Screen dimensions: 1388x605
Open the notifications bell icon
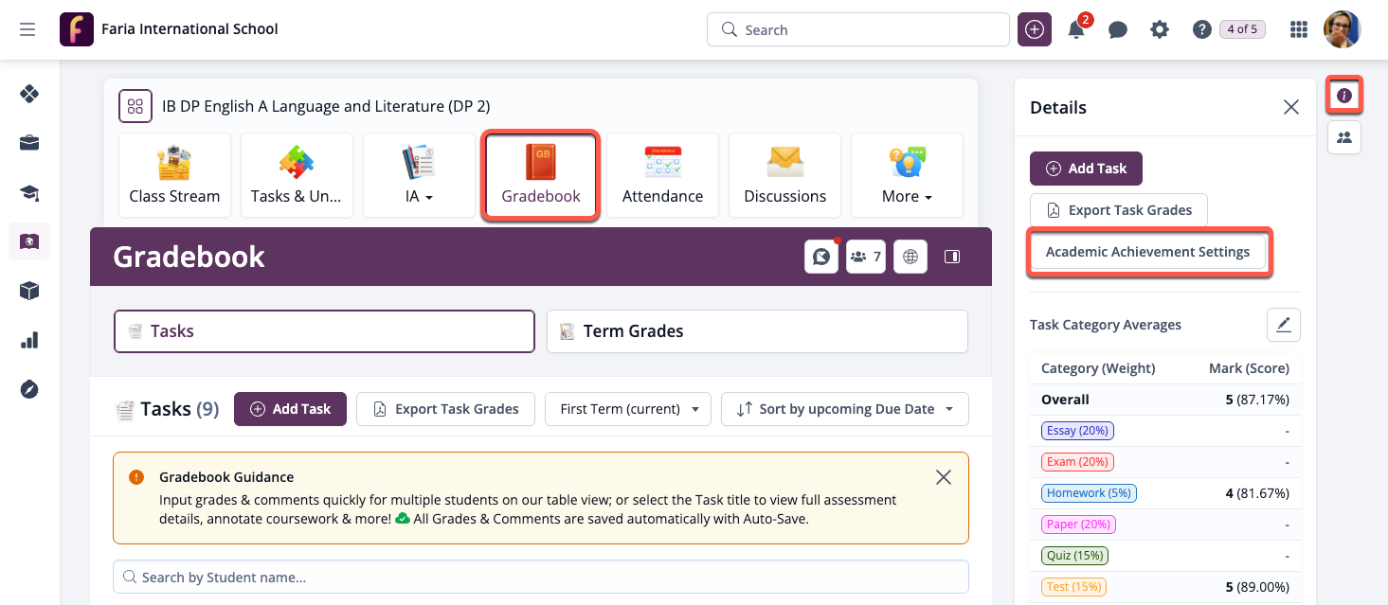[1076, 29]
